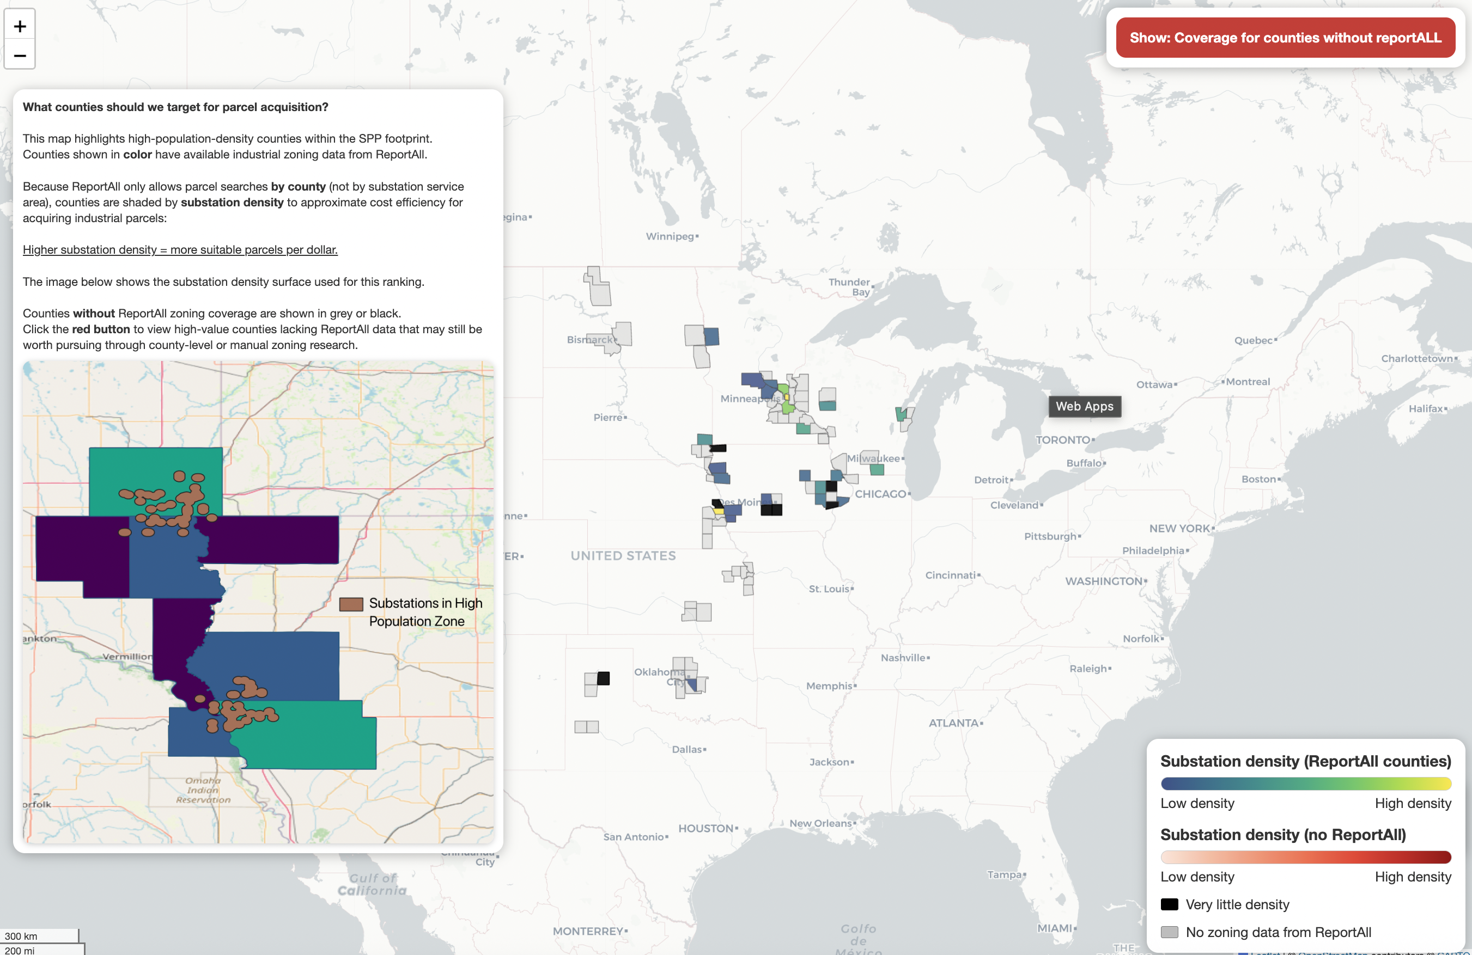This screenshot has width=1472, height=955.
Task: Click the grey No zoning data swatch
Action: click(1169, 932)
